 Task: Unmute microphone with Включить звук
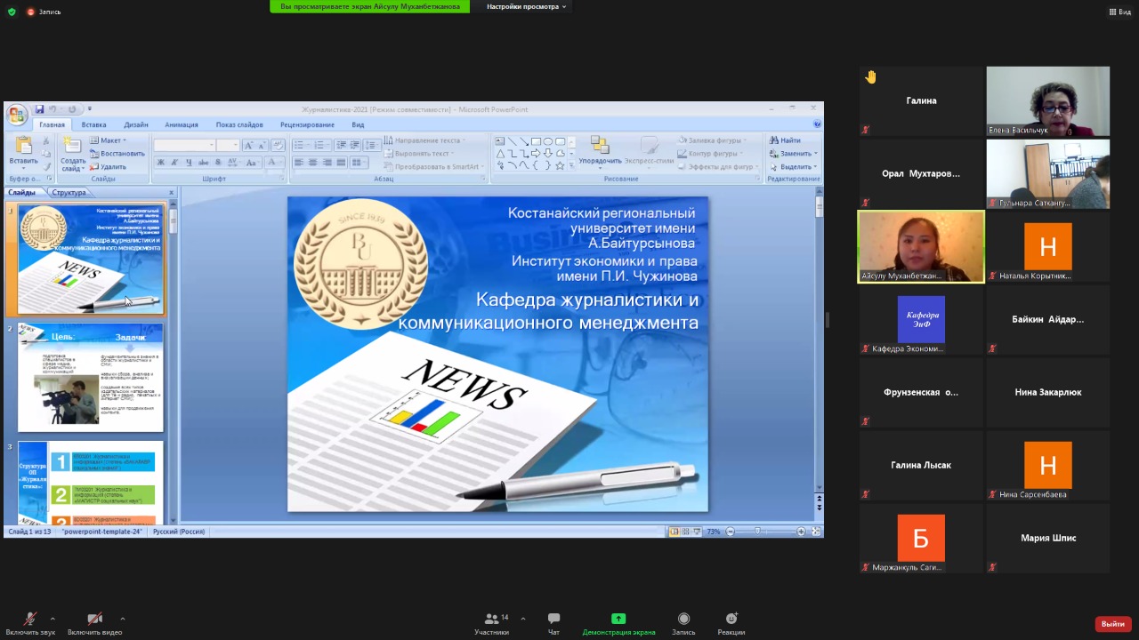30,623
